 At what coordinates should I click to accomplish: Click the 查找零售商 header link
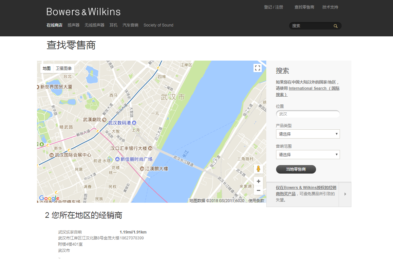pos(304,7)
